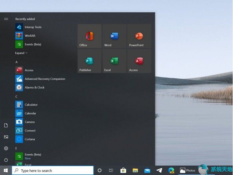Click the letter A section header
Image resolution: width=233 pixels, height=175 pixels.
tap(17, 62)
